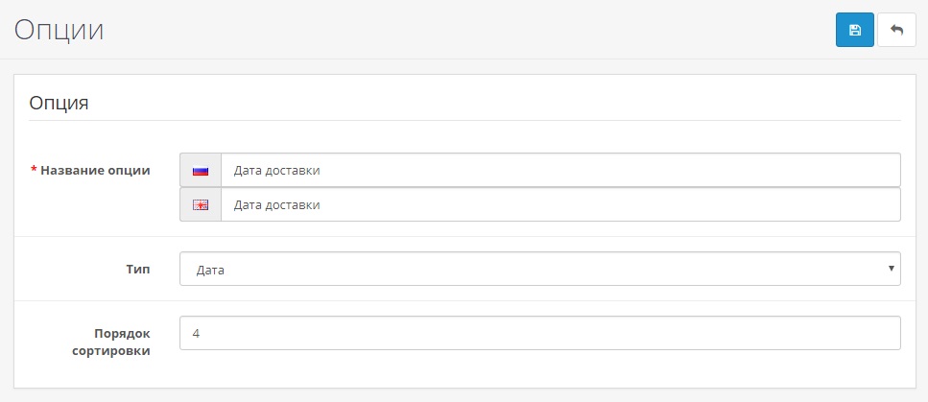
Task: Click the Название опции label
Action: [95, 171]
